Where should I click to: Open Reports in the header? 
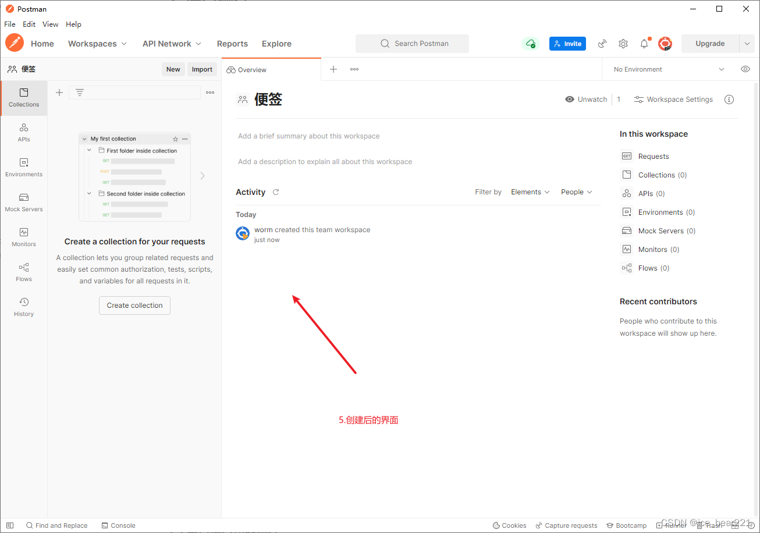tap(232, 44)
